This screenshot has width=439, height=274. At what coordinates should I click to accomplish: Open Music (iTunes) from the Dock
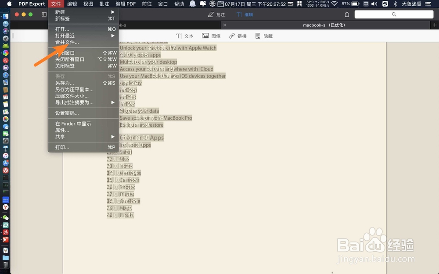tap(6, 156)
